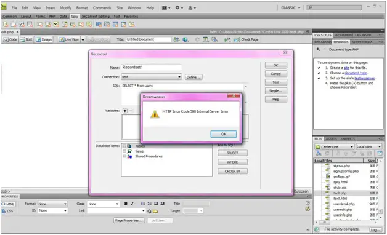
Task: Click Connect to remote host icon
Action: 319,153
